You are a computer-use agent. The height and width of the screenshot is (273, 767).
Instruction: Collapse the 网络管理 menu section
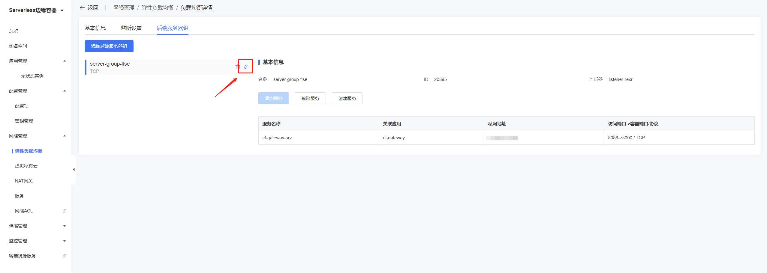pos(65,136)
